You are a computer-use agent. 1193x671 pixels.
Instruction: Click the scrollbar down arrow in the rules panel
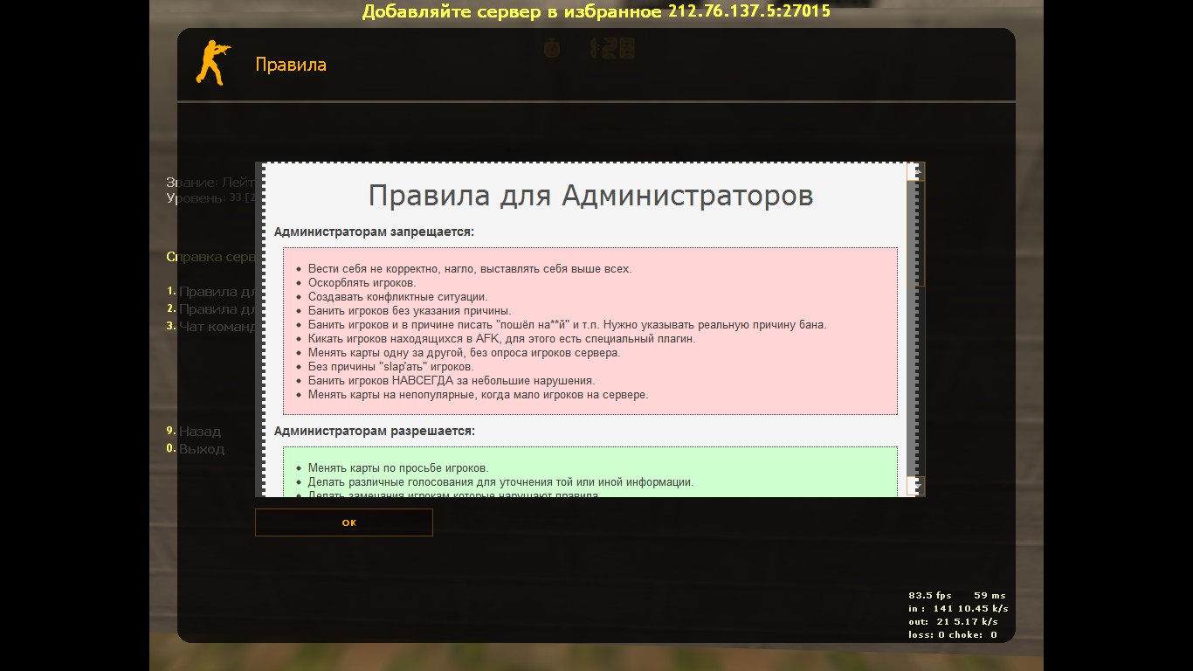(915, 486)
